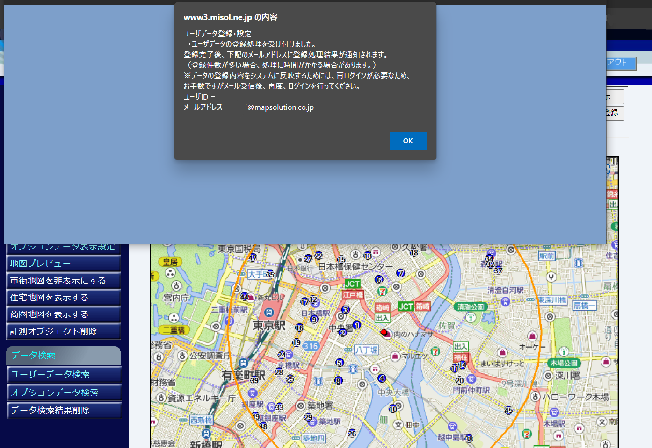Click map marker number 7
This screenshot has width=652, height=448.
click(400, 273)
